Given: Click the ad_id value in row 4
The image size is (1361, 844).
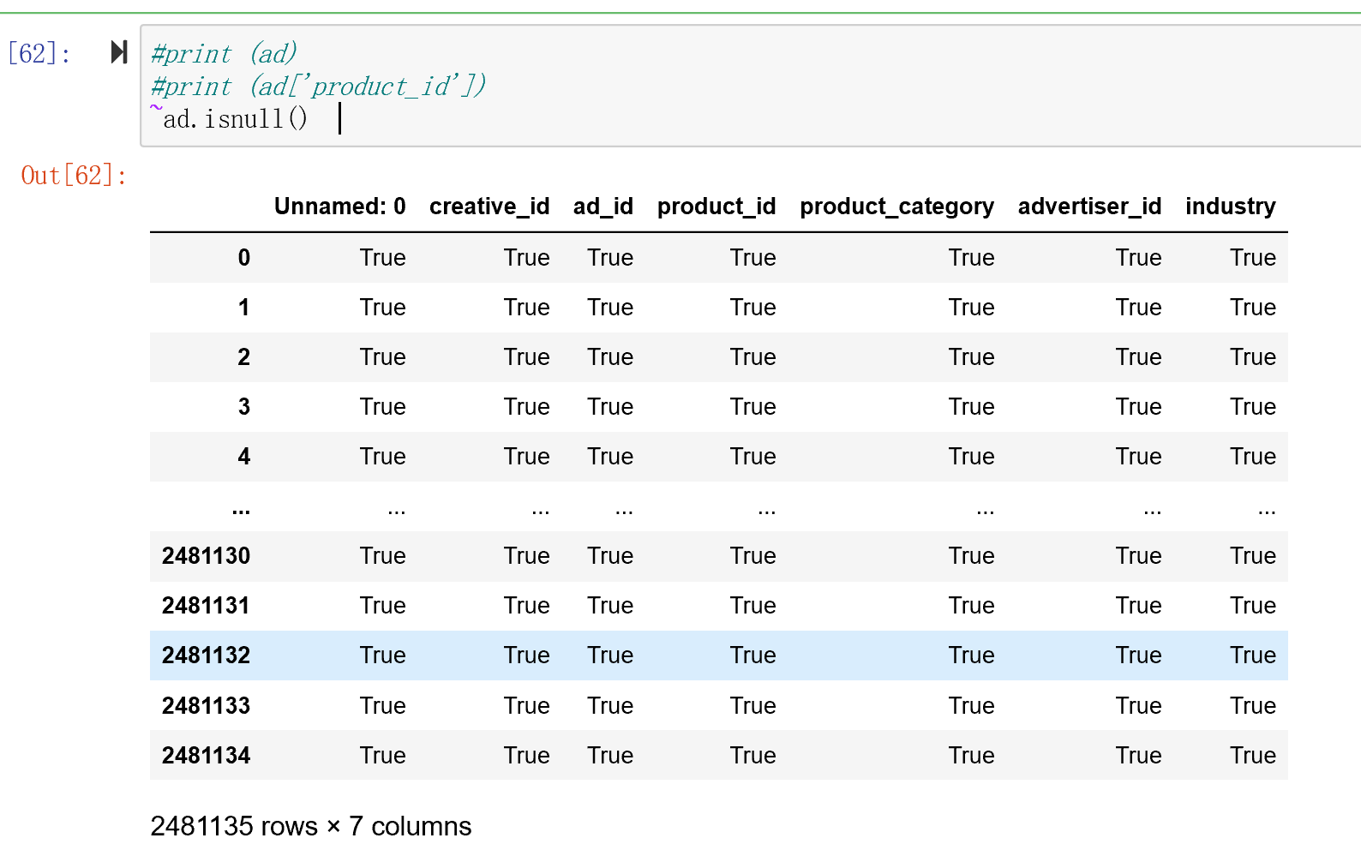Looking at the screenshot, I should [x=610, y=457].
